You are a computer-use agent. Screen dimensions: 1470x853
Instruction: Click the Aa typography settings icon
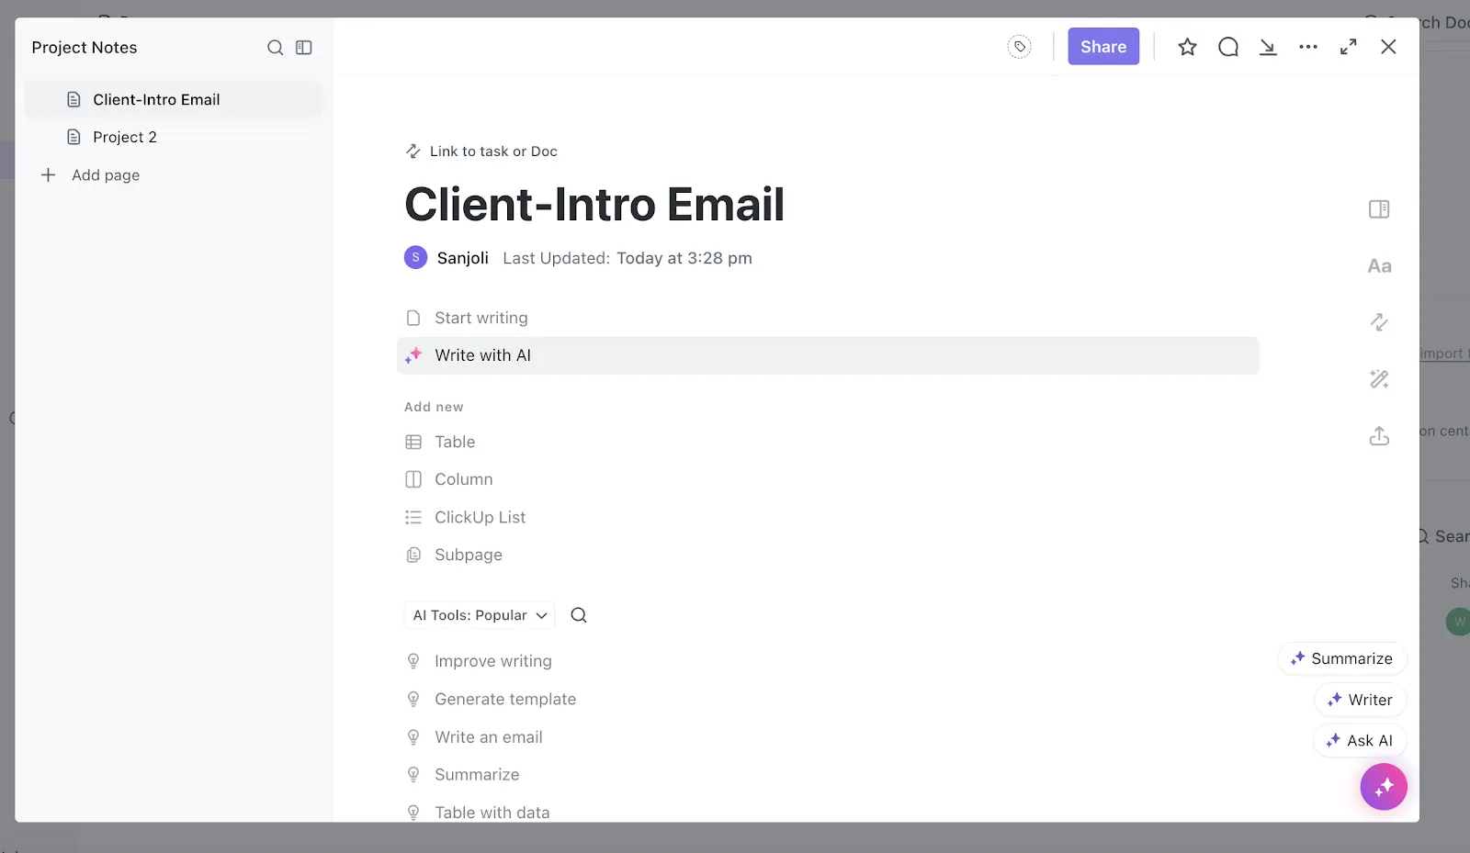(1379, 266)
